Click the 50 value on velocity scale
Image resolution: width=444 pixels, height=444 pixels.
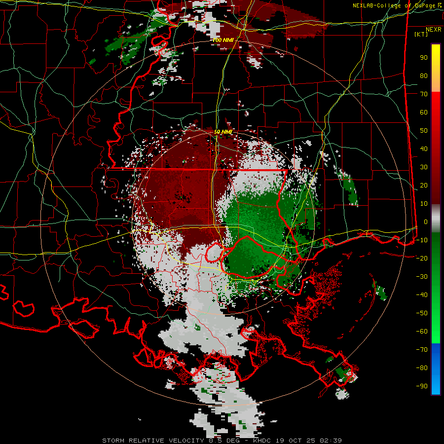(x=424, y=131)
